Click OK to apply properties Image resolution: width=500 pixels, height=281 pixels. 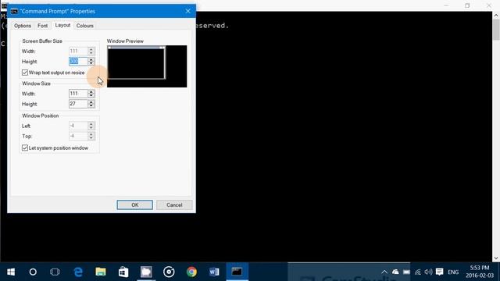(134, 205)
